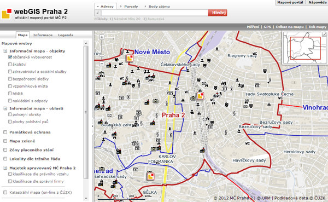
Task: Click into the address search input field
Action: coord(155,13)
